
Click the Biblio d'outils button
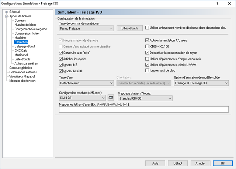[x=130, y=28]
